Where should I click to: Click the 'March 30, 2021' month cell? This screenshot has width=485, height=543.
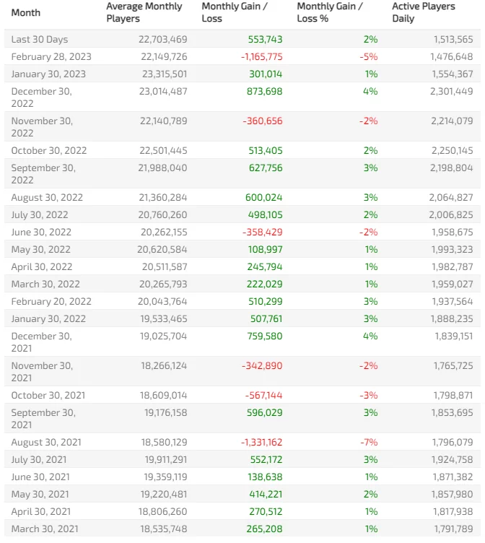click(x=45, y=529)
